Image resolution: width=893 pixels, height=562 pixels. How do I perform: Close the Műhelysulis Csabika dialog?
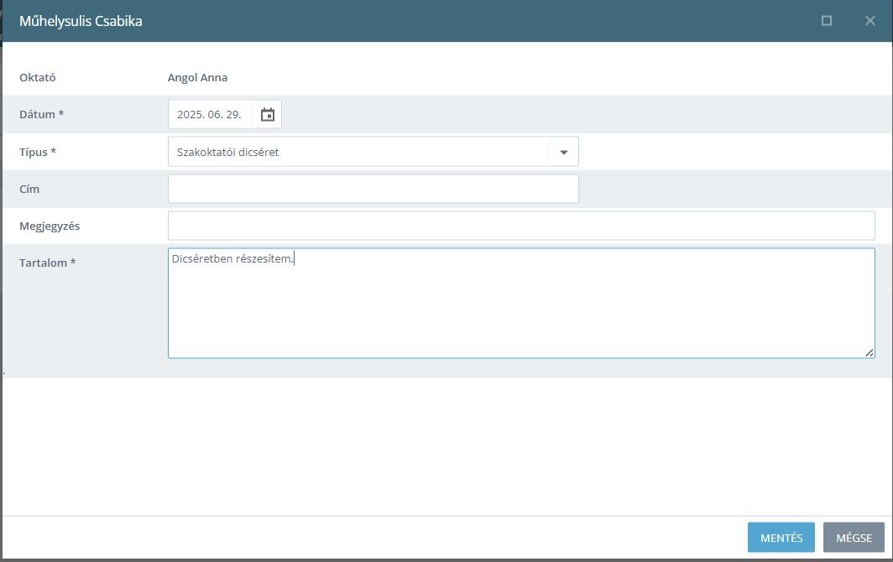pyautogui.click(x=869, y=20)
